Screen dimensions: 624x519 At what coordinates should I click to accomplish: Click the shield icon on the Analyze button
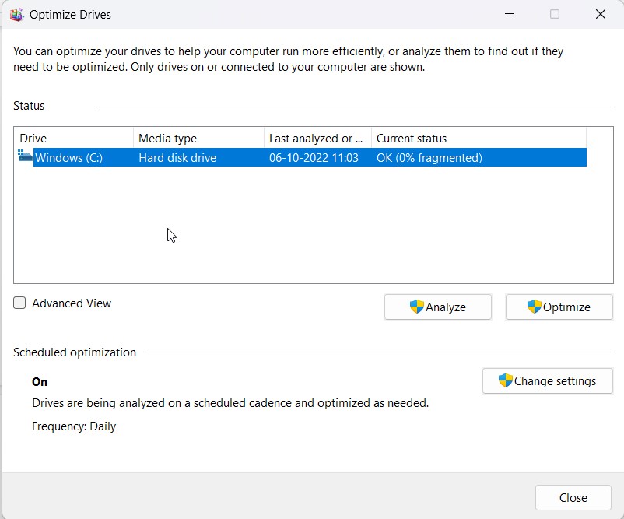click(415, 307)
